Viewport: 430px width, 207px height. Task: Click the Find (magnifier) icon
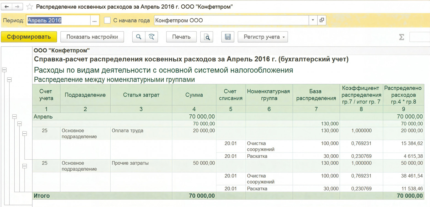[139, 37]
